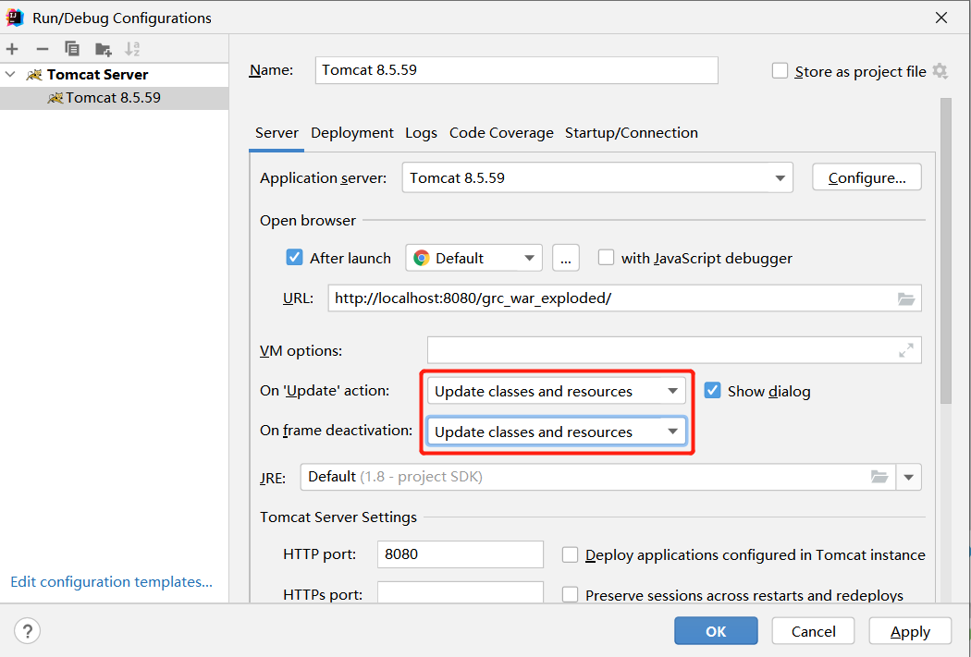Sort configurations alphabetically

pos(132,49)
